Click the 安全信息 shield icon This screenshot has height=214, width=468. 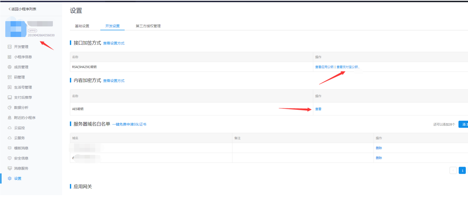[10, 158]
